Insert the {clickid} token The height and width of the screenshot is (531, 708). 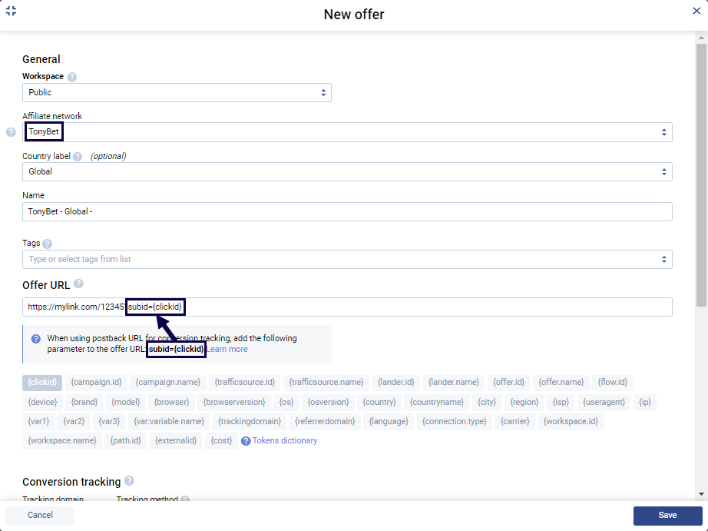[x=42, y=382]
